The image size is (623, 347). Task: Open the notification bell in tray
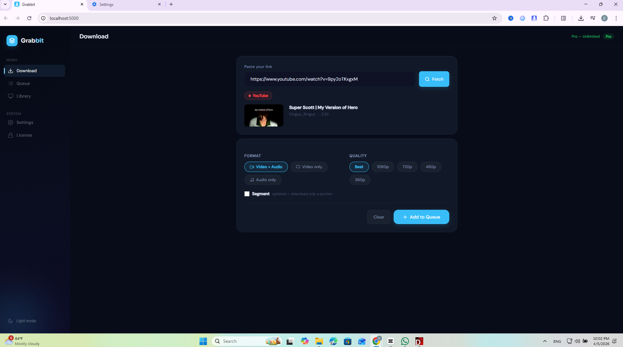tap(615, 341)
